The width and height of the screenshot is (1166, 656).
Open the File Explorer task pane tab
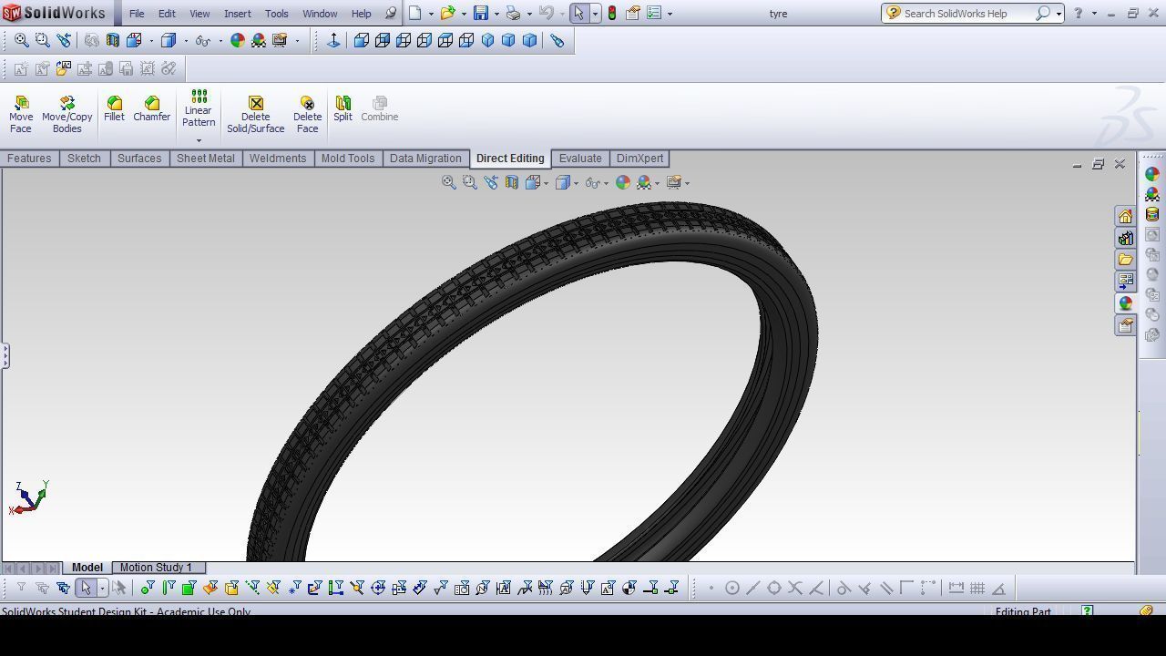pos(1126,260)
